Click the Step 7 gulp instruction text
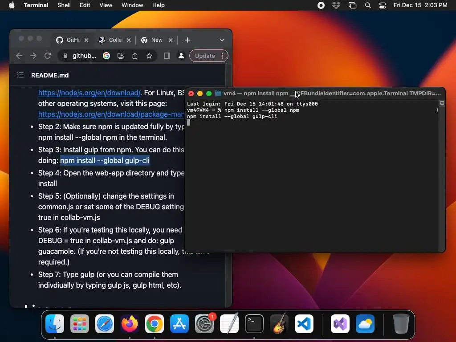 point(110,280)
